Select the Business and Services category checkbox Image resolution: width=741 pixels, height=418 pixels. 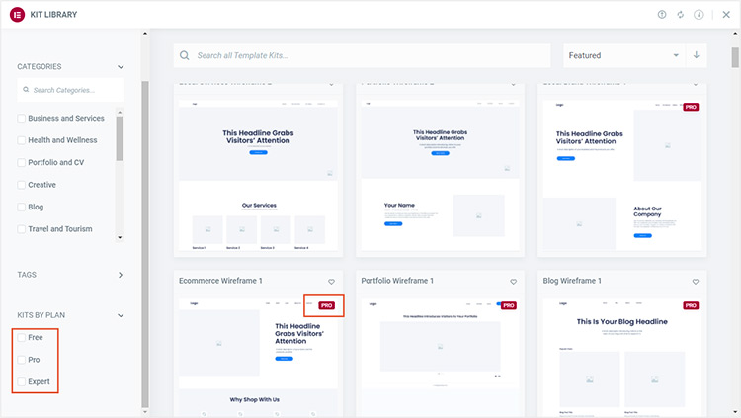(23, 119)
